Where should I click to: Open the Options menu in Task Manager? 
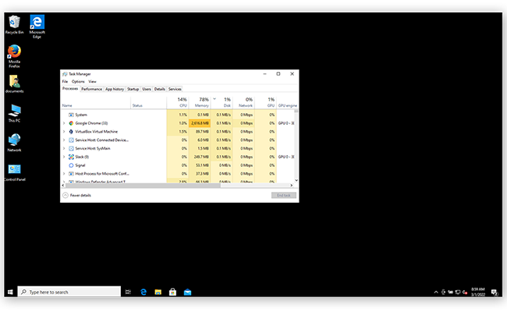(78, 81)
